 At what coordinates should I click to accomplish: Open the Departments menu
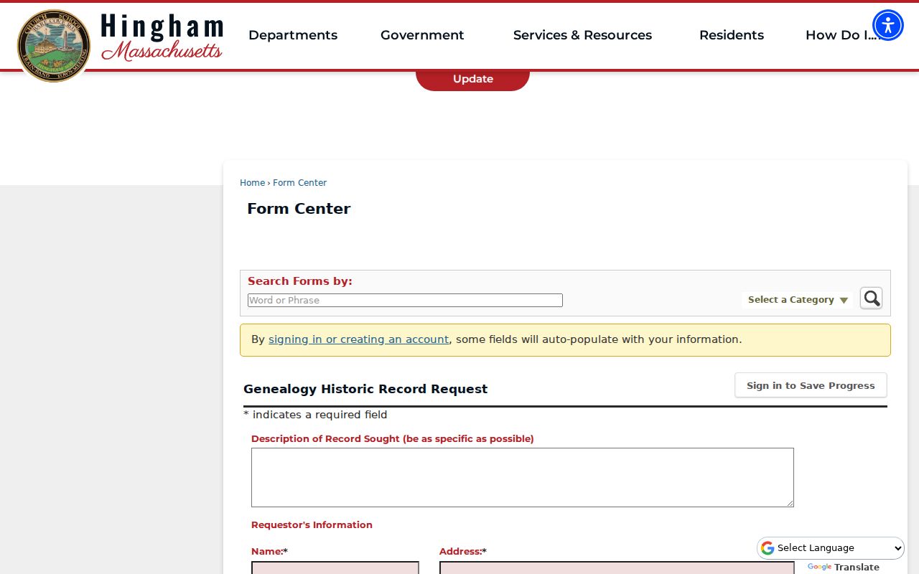(x=293, y=35)
